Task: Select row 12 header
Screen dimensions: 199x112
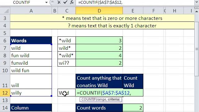Action: [5, 93]
